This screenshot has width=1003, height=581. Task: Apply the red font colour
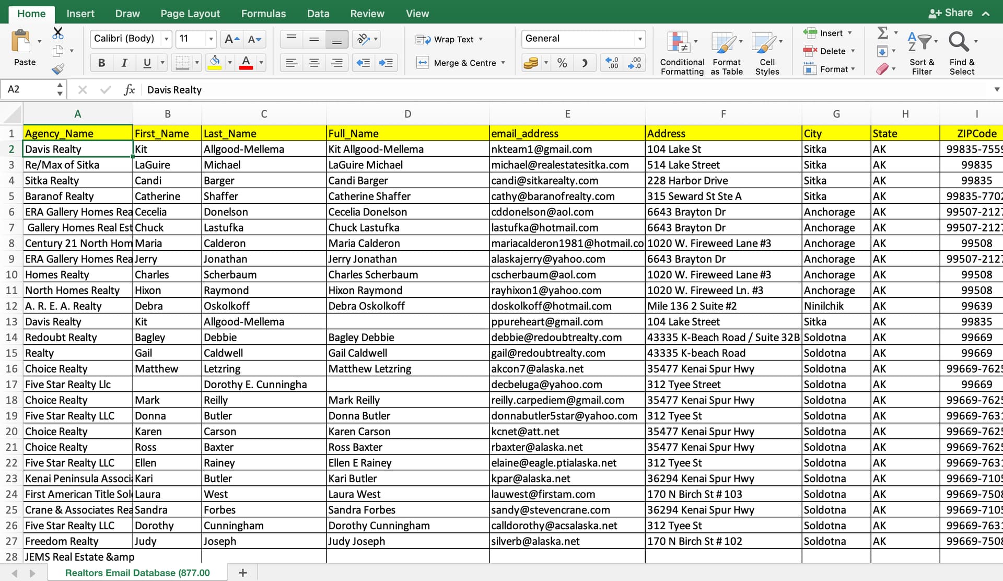[x=246, y=63]
